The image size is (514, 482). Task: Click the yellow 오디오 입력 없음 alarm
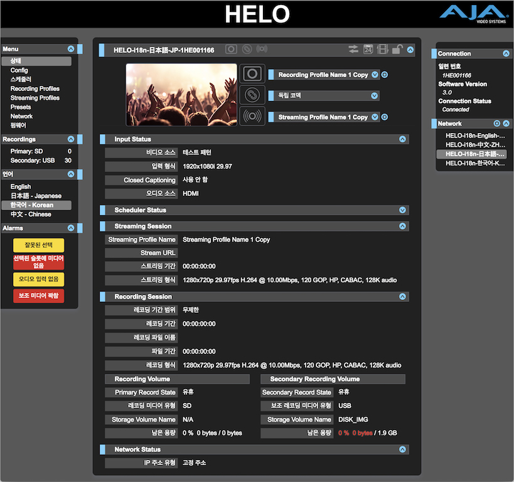click(x=39, y=279)
